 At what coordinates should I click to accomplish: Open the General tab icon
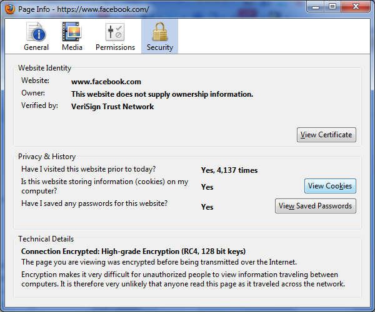coord(36,32)
